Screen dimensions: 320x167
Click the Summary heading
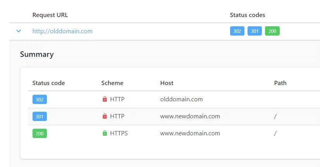coord(37,55)
